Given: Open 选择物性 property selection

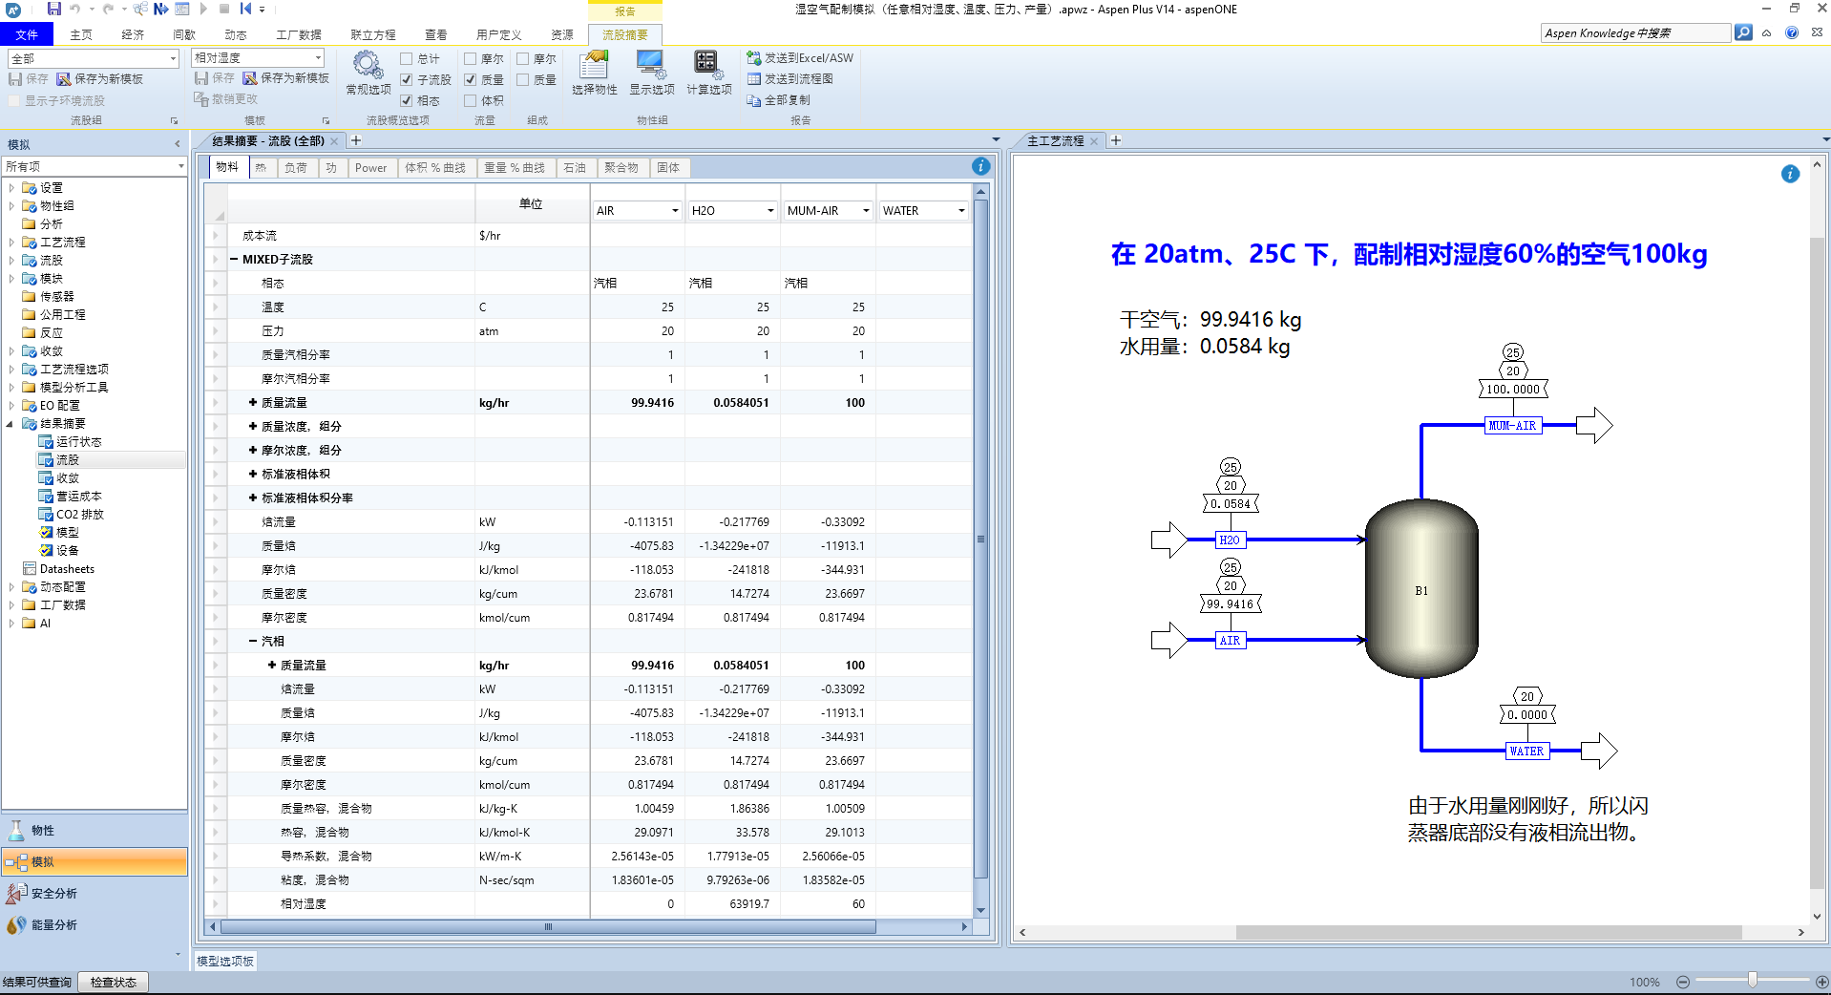Looking at the screenshot, I should point(594,73).
